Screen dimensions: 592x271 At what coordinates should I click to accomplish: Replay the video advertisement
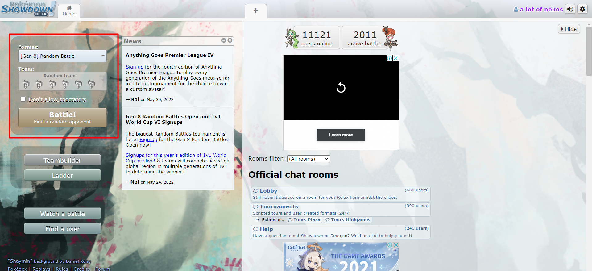[x=341, y=87]
